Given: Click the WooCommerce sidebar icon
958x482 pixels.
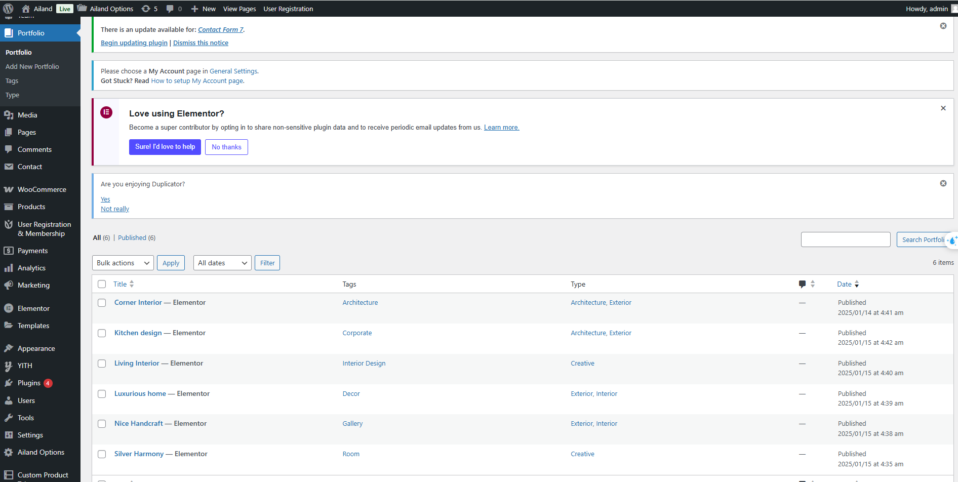Looking at the screenshot, I should coord(9,189).
